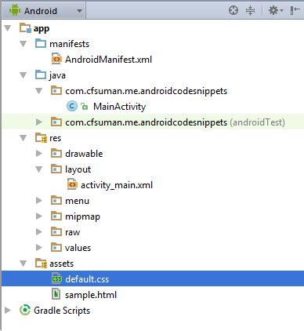Image resolution: width=304 pixels, height=331 pixels.
Task: Expand the values folder
Action: tap(39, 247)
